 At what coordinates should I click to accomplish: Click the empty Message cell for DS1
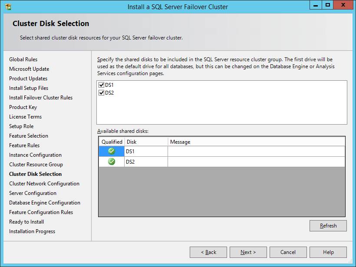point(256,152)
